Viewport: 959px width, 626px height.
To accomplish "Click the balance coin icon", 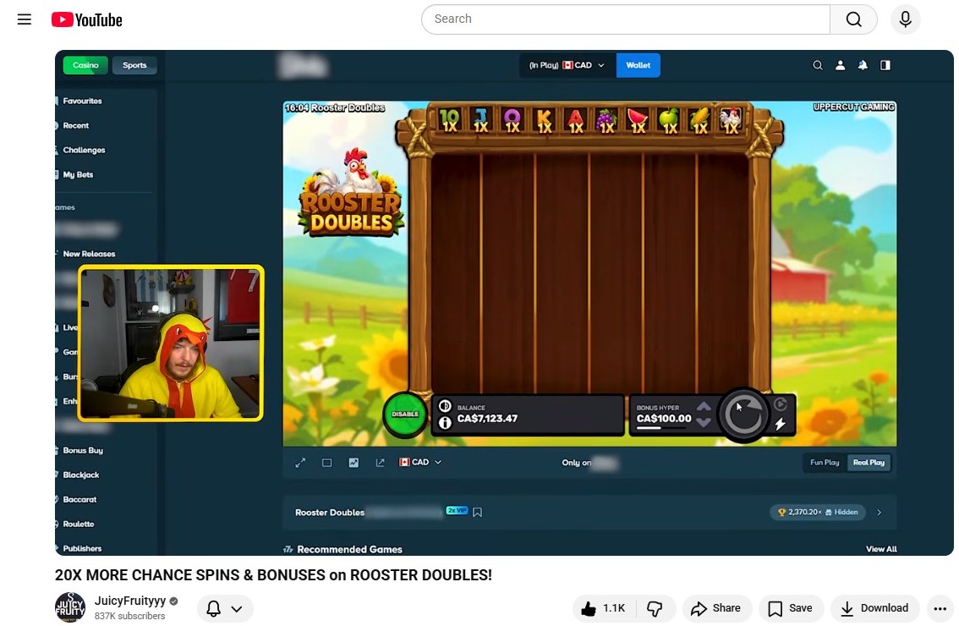I will pos(445,406).
